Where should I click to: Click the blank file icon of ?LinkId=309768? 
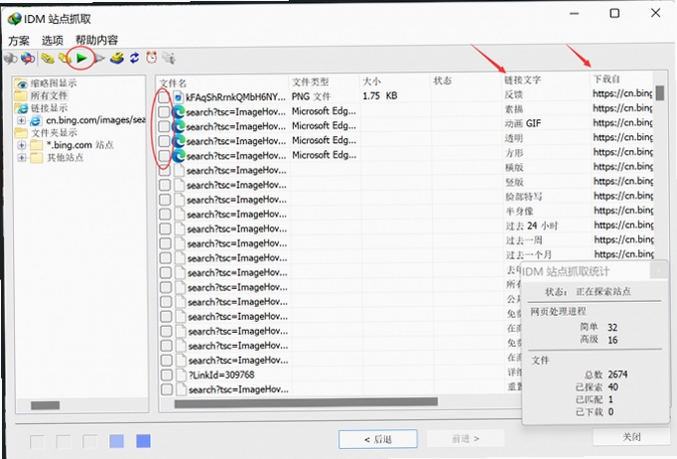181,375
